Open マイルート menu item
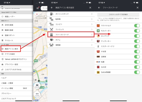 pos(16,40)
